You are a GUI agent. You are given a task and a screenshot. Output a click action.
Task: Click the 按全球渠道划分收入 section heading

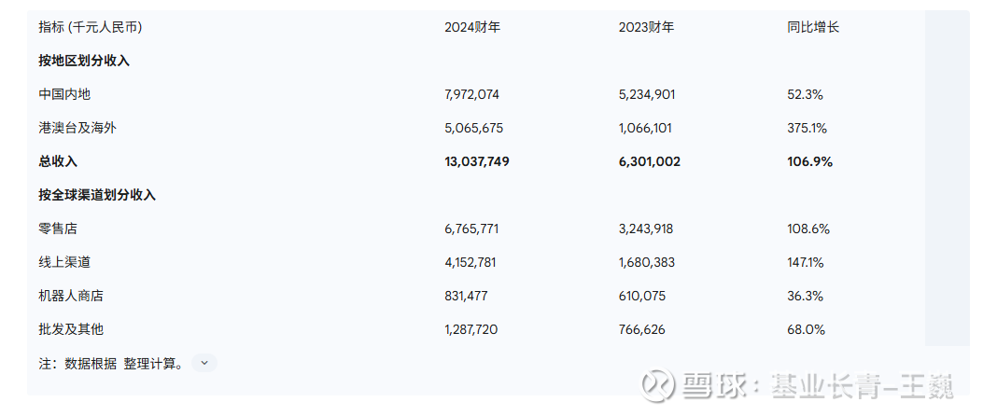[x=97, y=195]
